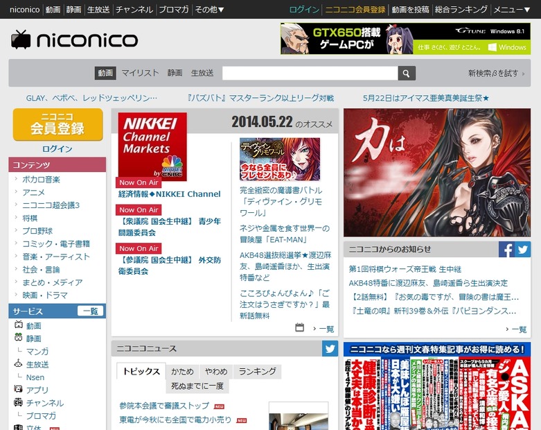Click the 動画 service icon in the sidebar
The height and width of the screenshot is (430, 541).
(18, 325)
